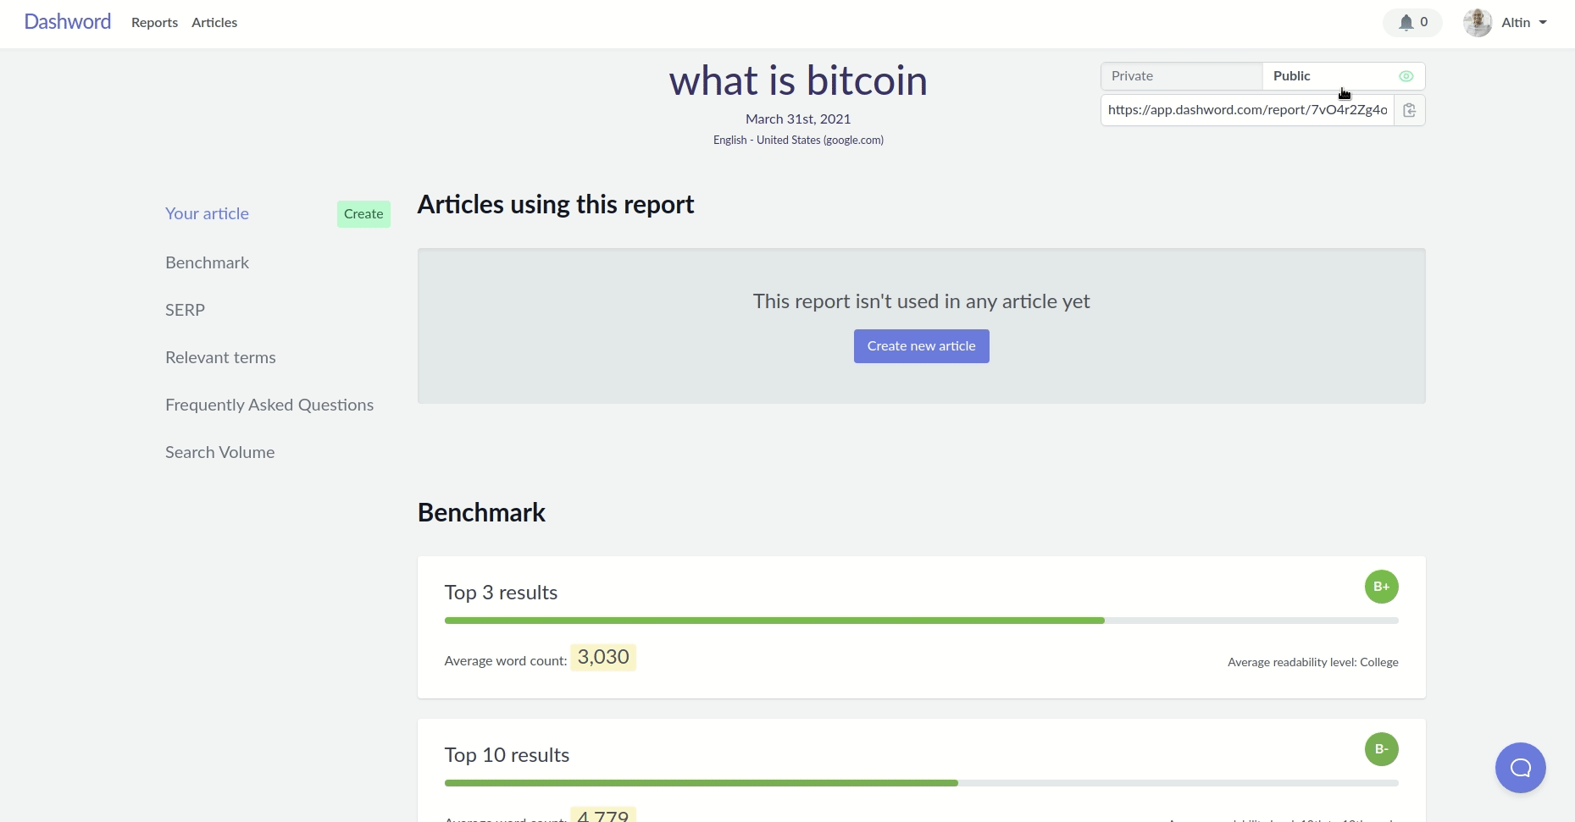The width and height of the screenshot is (1575, 822).
Task: Click the Top 3 results progress bar
Action: 921,621
